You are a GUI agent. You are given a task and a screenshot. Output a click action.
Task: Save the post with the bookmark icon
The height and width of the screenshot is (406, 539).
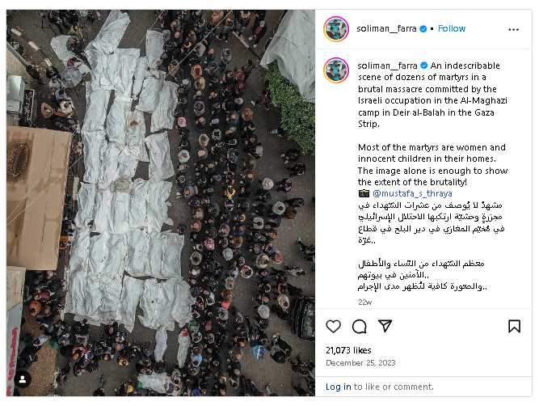[x=514, y=326]
